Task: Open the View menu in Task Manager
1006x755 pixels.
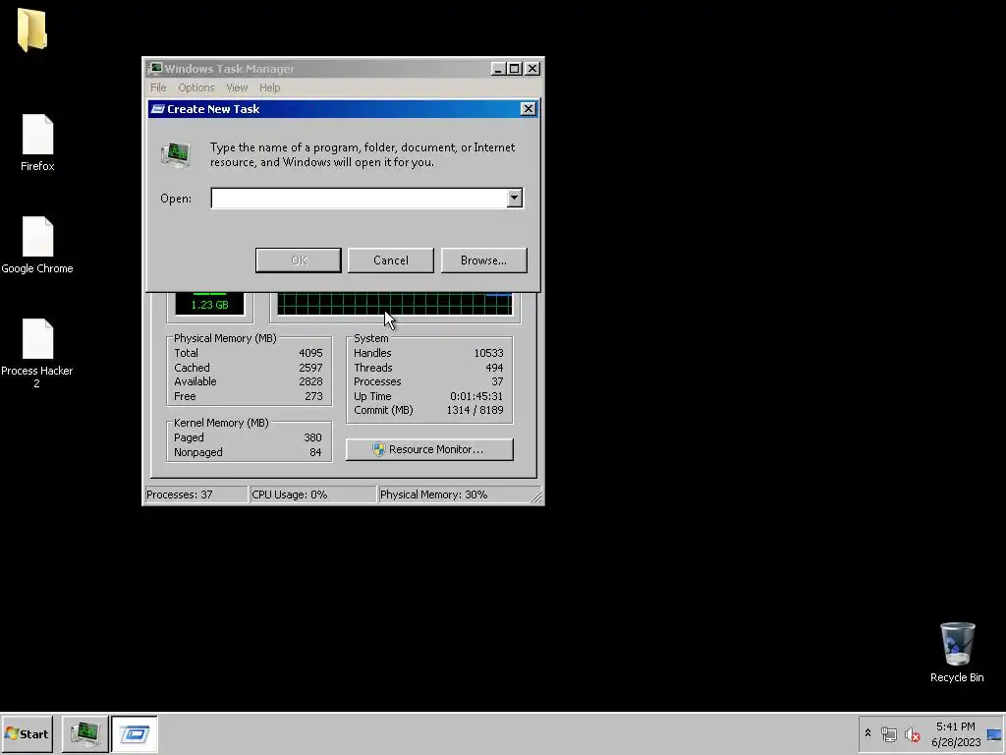Action: [237, 87]
